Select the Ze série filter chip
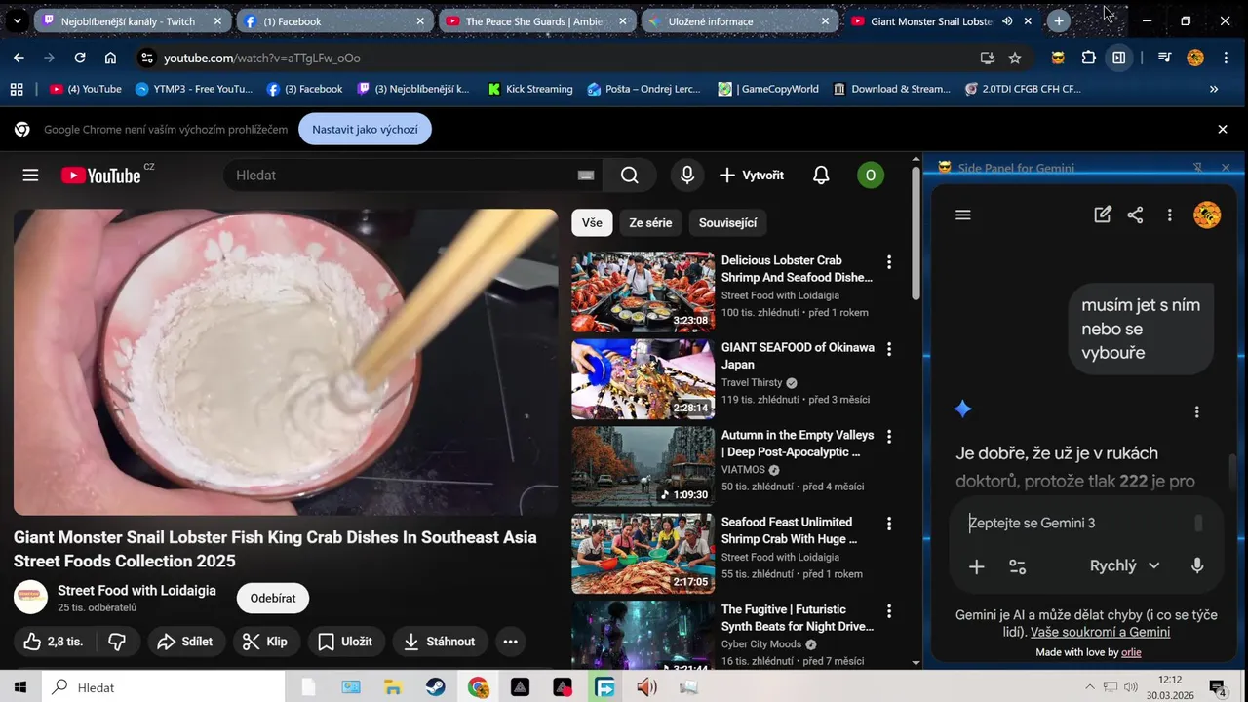 (x=650, y=223)
